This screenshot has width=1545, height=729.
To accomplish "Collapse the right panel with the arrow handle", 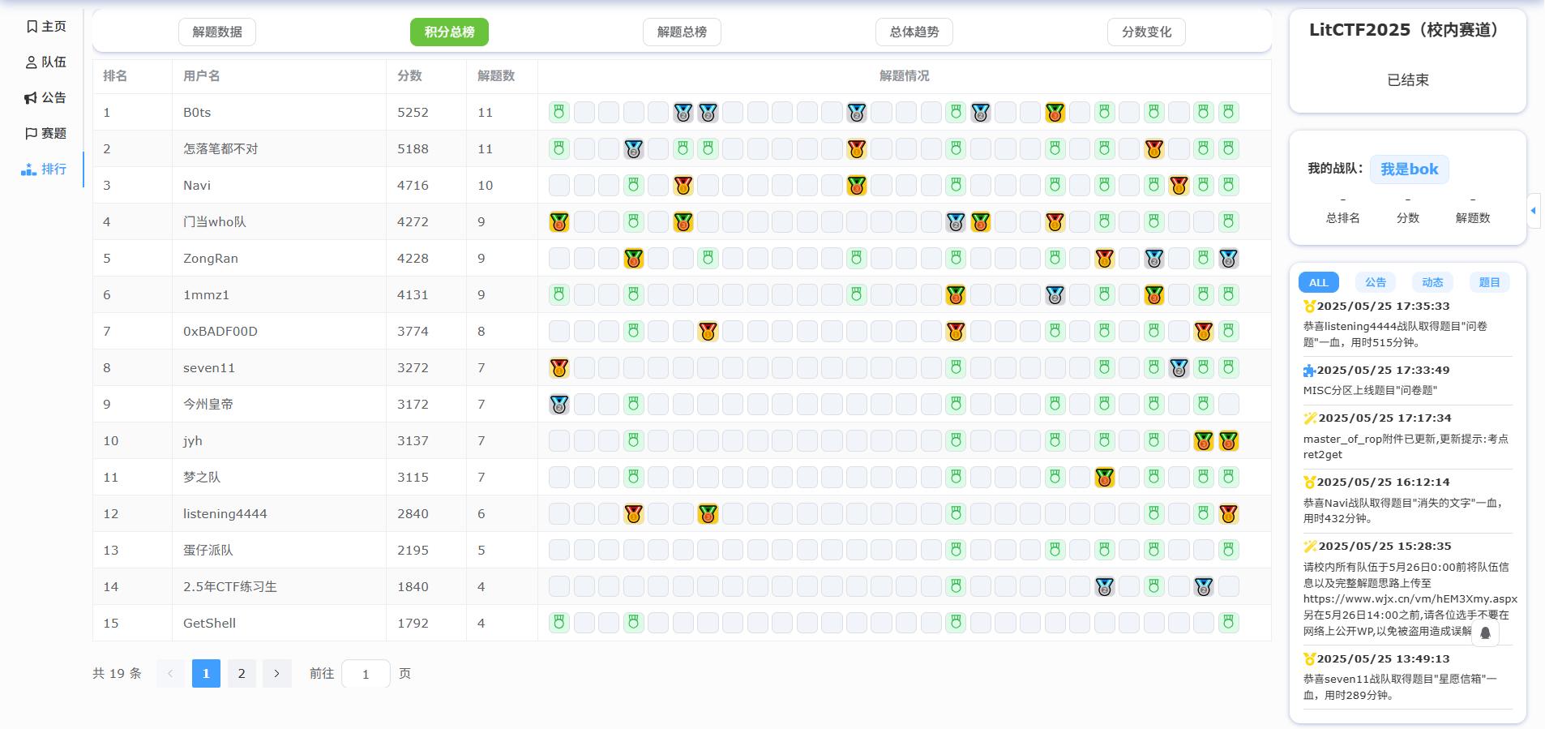I will click(1533, 211).
